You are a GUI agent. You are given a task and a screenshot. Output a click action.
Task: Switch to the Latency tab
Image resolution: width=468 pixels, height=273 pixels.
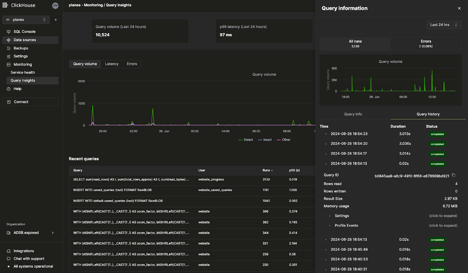112,64
